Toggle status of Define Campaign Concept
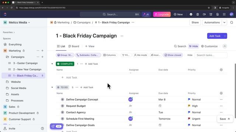 click(x=62, y=99)
